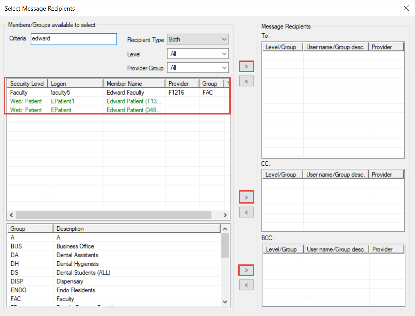Add selected member to the To list
This screenshot has height=316, width=415.
pyautogui.click(x=246, y=66)
